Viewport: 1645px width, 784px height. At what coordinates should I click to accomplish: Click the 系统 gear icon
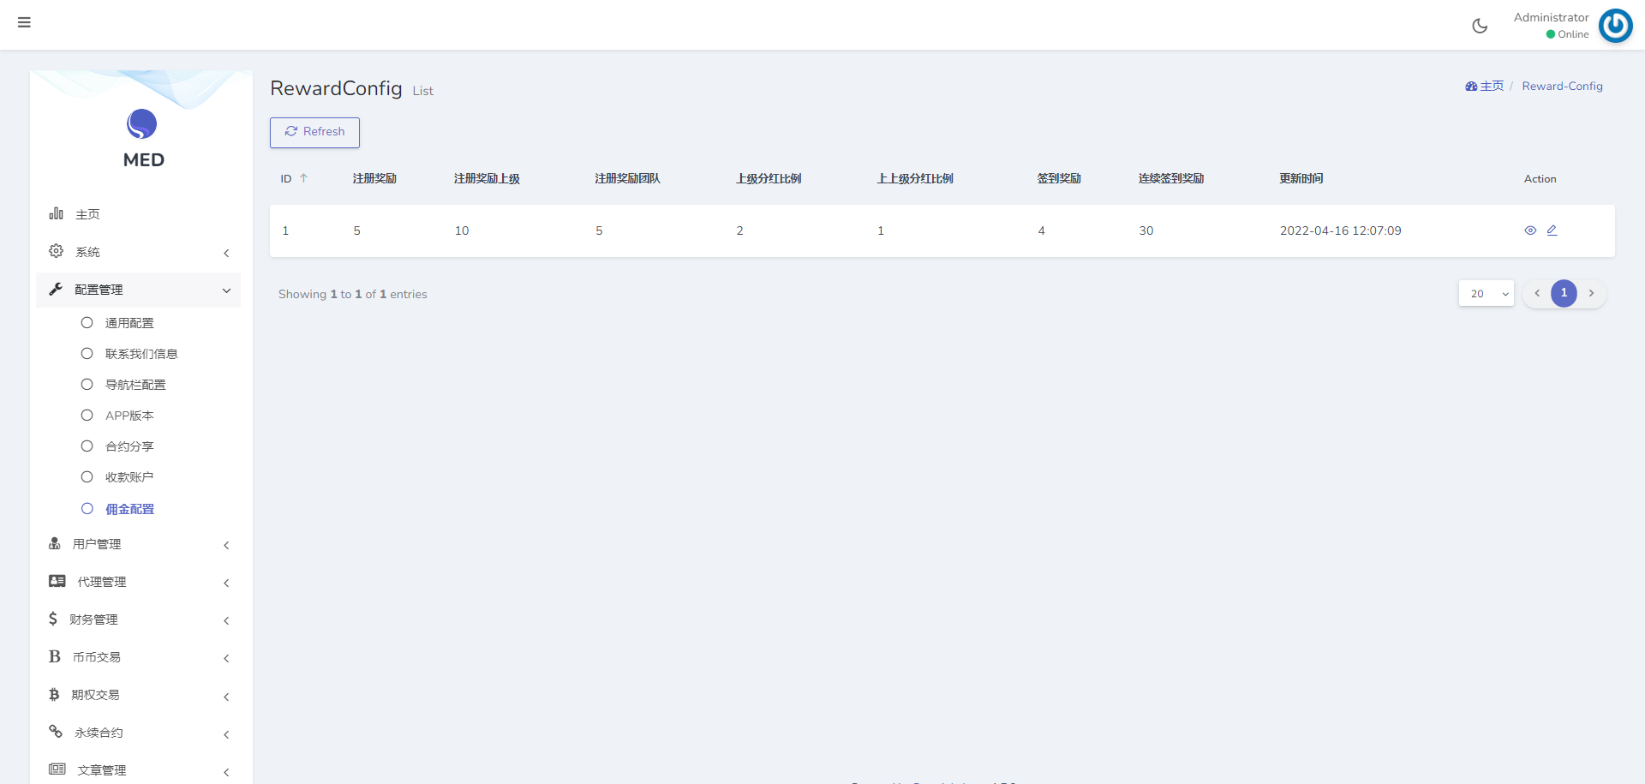pyautogui.click(x=57, y=251)
